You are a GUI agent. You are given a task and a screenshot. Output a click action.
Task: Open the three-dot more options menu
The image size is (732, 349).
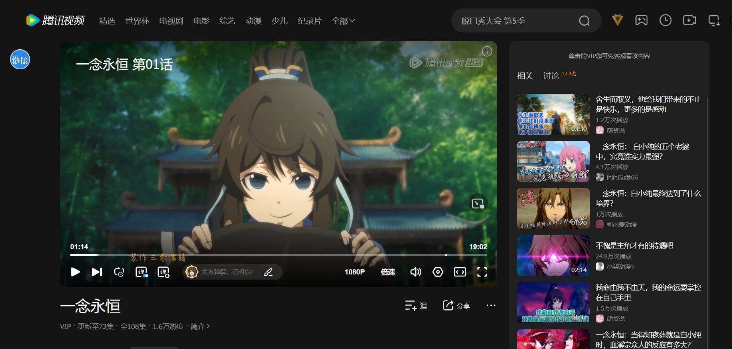tap(491, 305)
